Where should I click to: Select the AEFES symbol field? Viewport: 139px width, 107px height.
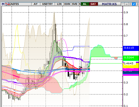tap(21, 4)
